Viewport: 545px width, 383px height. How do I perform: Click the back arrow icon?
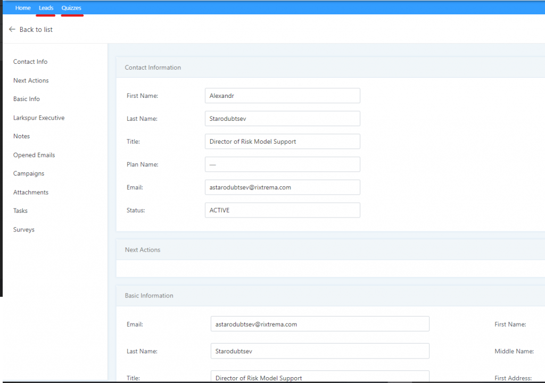click(x=12, y=30)
